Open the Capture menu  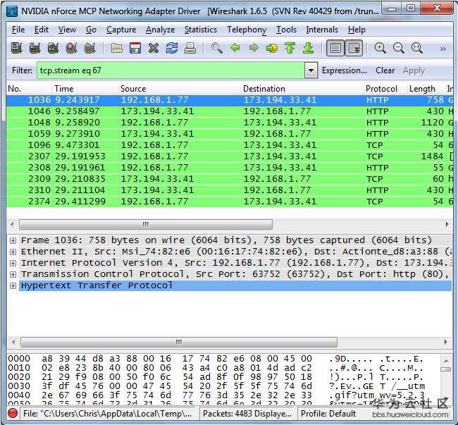click(x=121, y=30)
